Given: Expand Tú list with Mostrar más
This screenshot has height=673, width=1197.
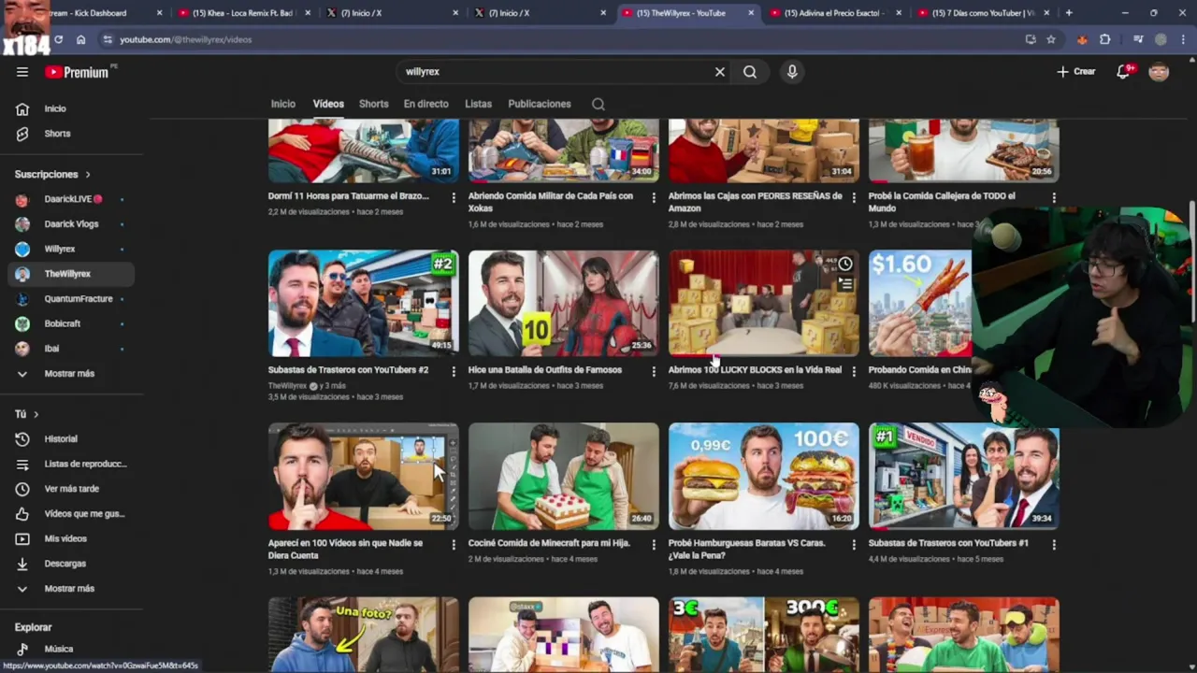Looking at the screenshot, I should 71,589.
